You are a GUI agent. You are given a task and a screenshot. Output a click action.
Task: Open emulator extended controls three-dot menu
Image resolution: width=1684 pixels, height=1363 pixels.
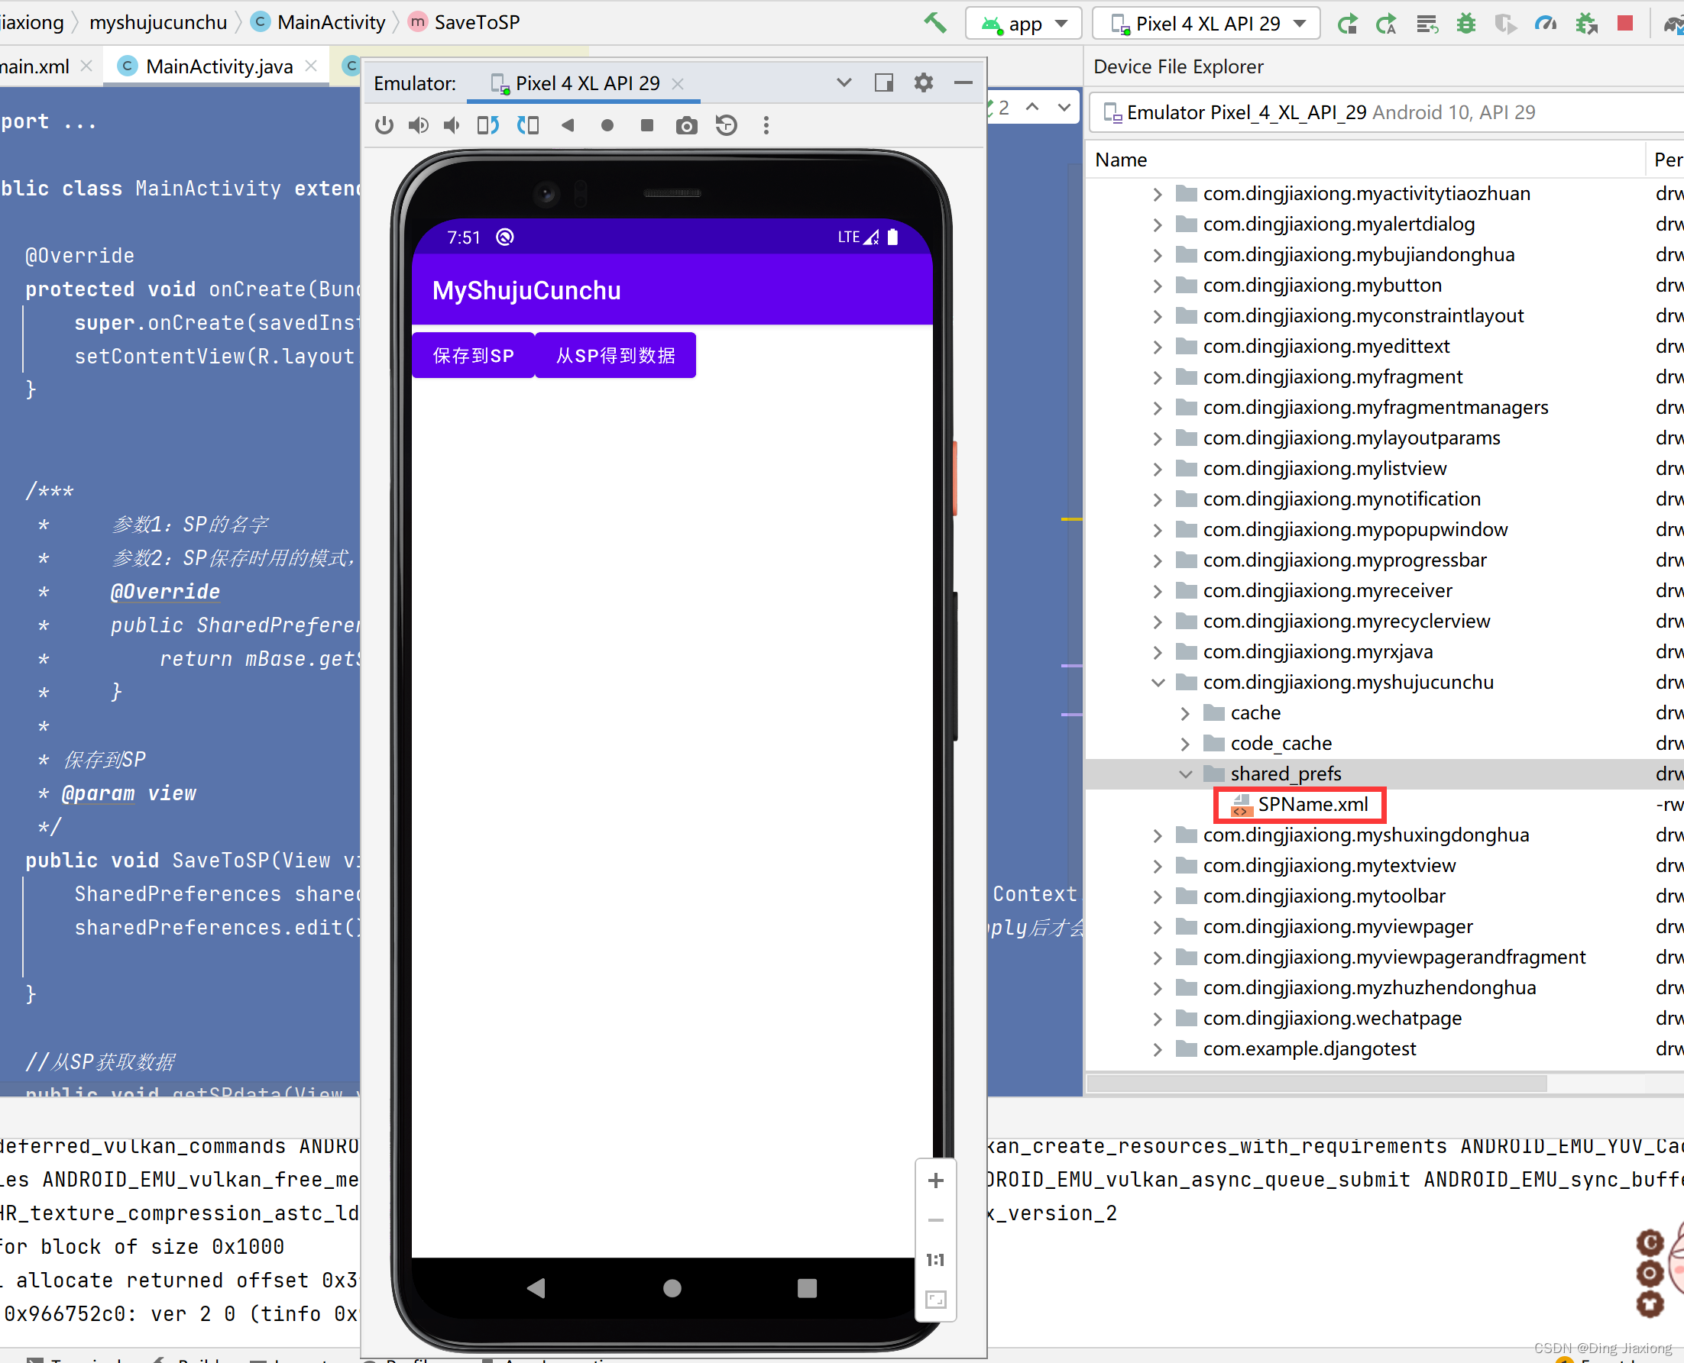click(x=766, y=126)
